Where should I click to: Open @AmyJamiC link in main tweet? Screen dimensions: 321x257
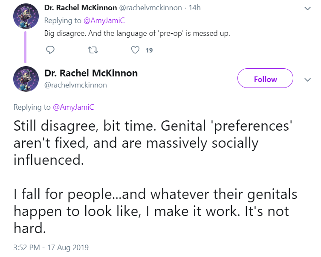tap(73, 107)
